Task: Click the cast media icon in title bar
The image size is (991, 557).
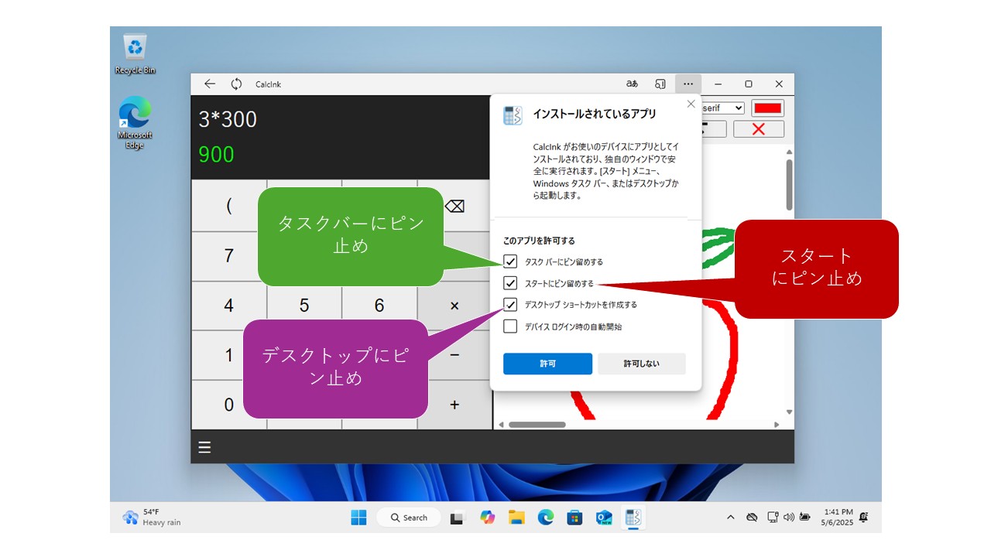Action: click(660, 84)
